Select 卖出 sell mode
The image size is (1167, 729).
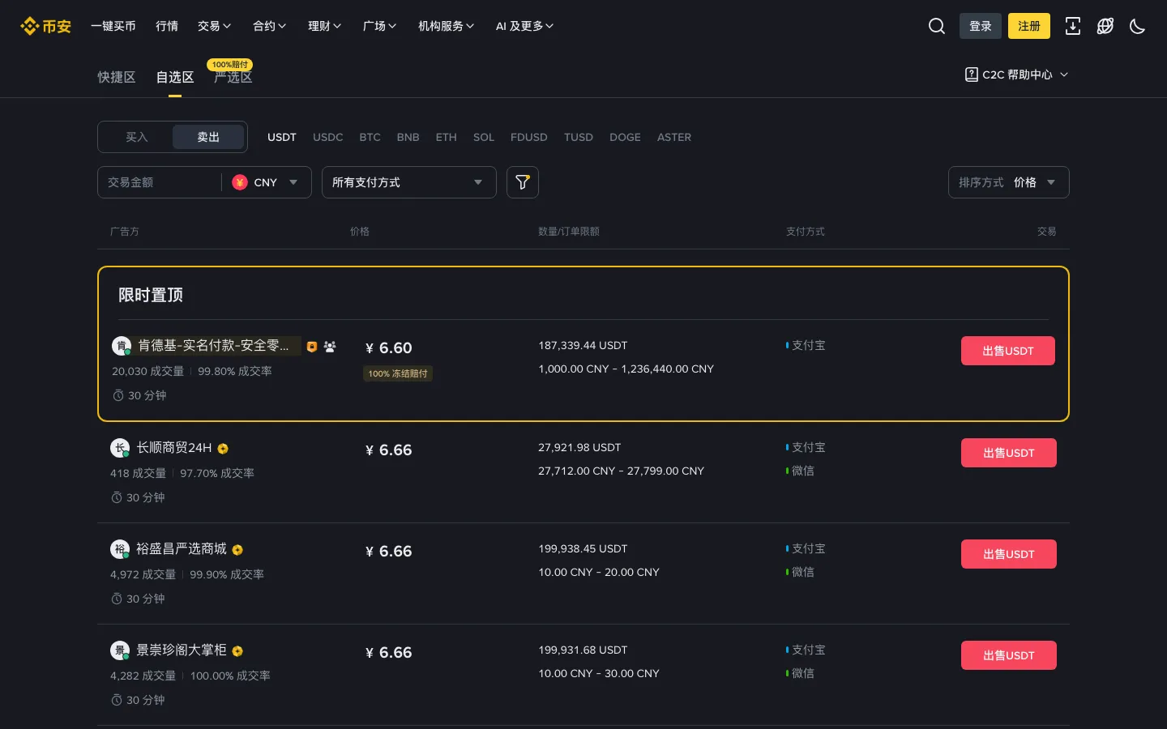(x=208, y=137)
